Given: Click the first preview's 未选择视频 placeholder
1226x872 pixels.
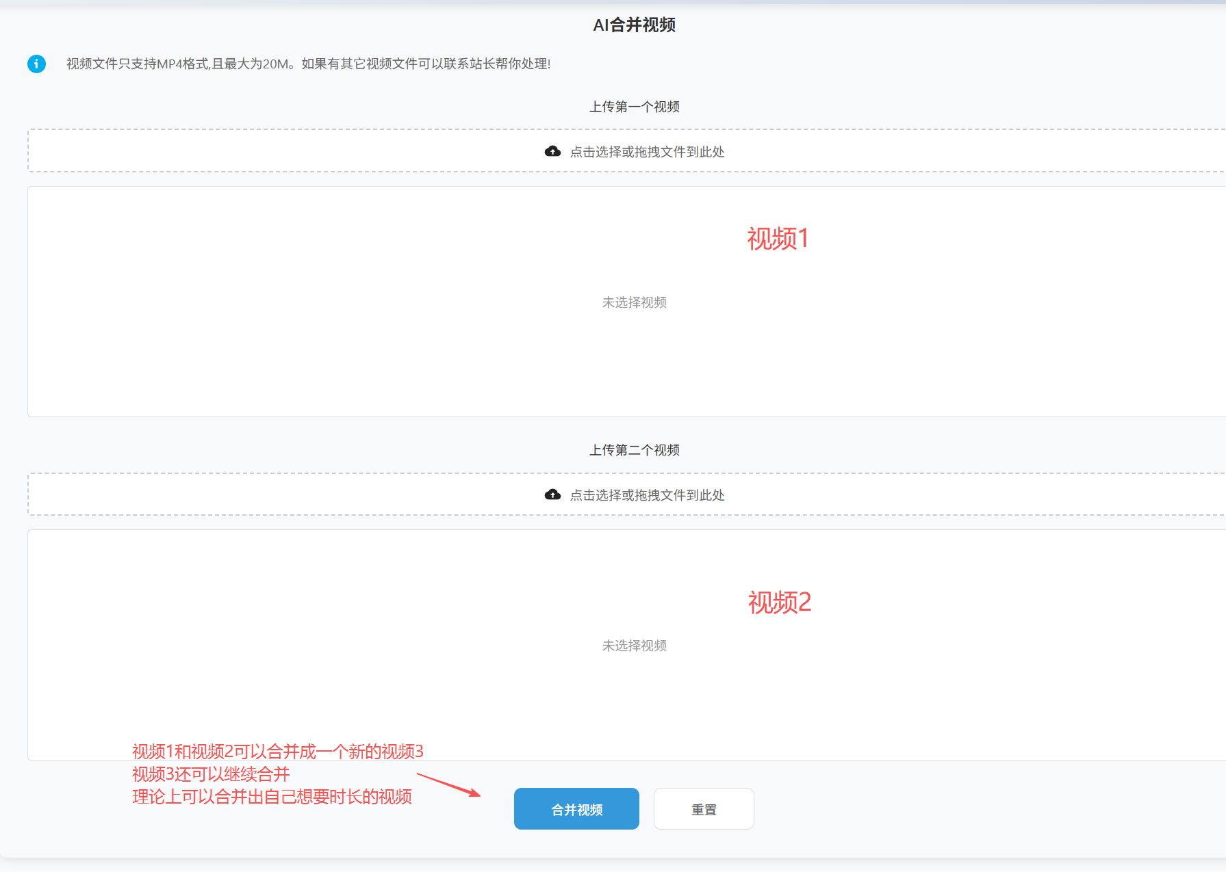Looking at the screenshot, I should (635, 302).
